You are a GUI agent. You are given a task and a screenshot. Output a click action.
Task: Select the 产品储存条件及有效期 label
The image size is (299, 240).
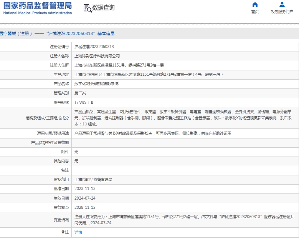pyautogui.click(x=50, y=143)
